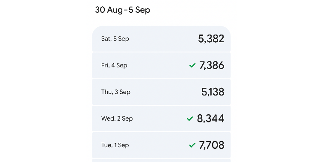Tap the 5,138 step count
This screenshot has width=325, height=162.
pyautogui.click(x=213, y=92)
